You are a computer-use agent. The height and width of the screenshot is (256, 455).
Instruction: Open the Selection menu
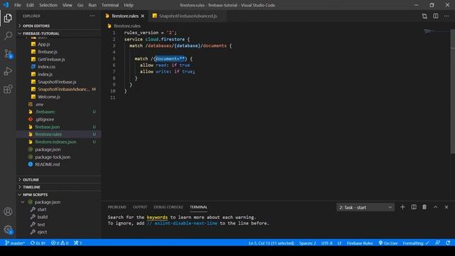[x=48, y=5]
